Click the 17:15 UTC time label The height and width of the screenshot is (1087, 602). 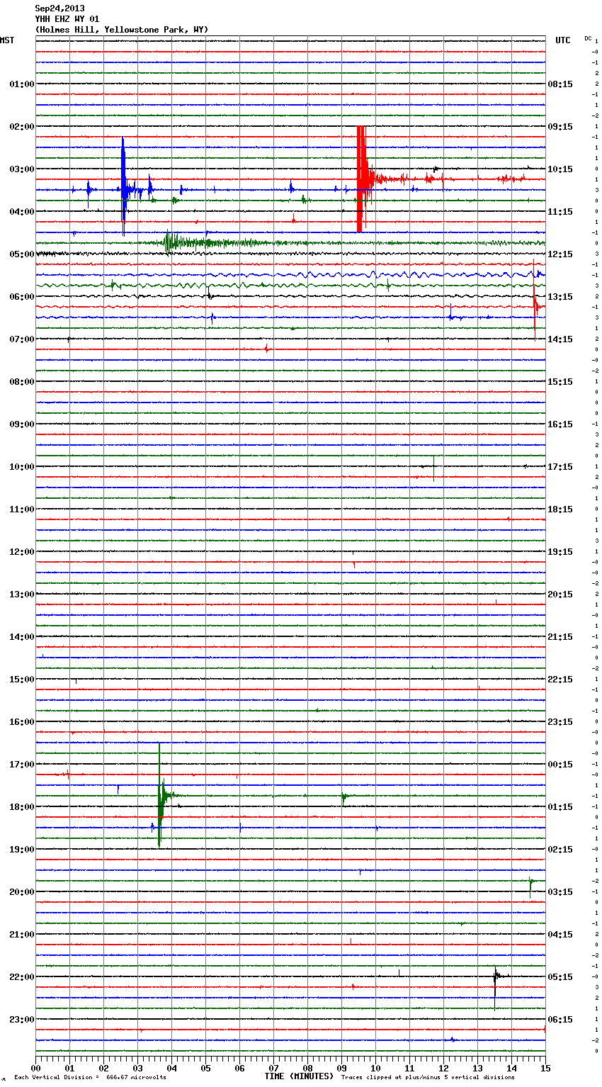click(x=560, y=467)
